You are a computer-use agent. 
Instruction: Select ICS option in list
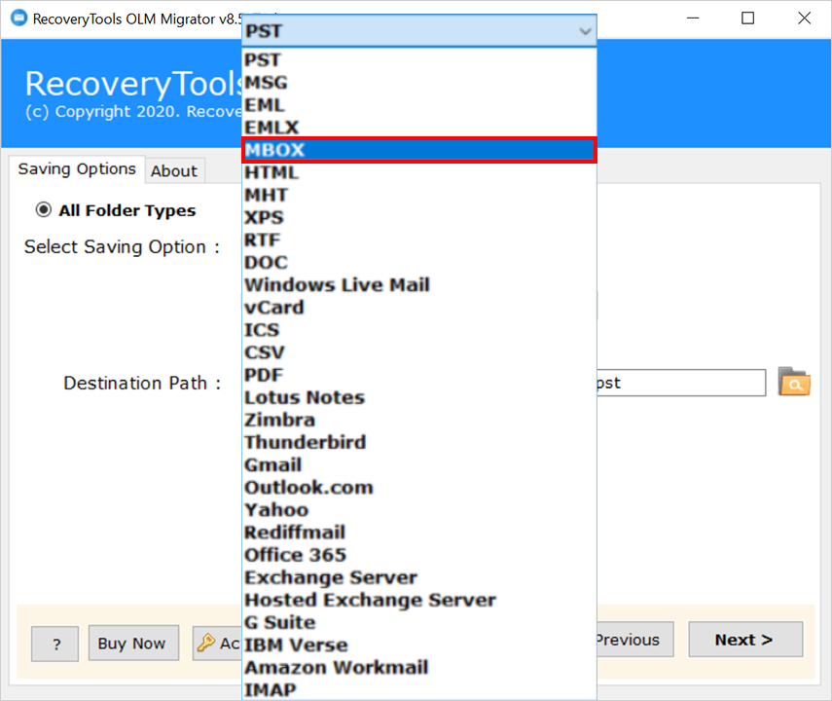click(x=419, y=330)
